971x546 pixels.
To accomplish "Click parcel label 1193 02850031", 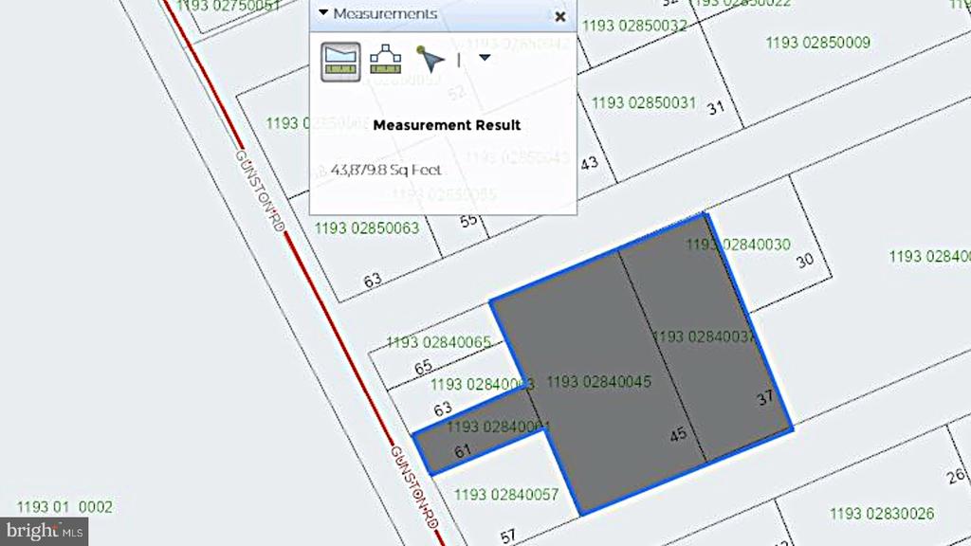I will (x=644, y=102).
